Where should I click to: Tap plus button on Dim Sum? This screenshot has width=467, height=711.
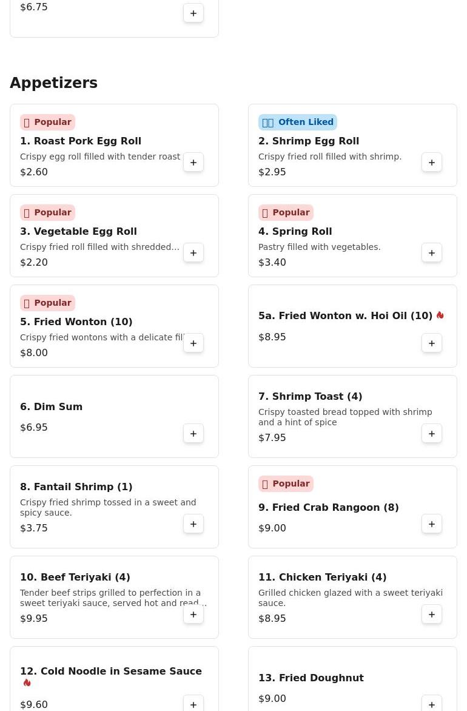(193, 434)
